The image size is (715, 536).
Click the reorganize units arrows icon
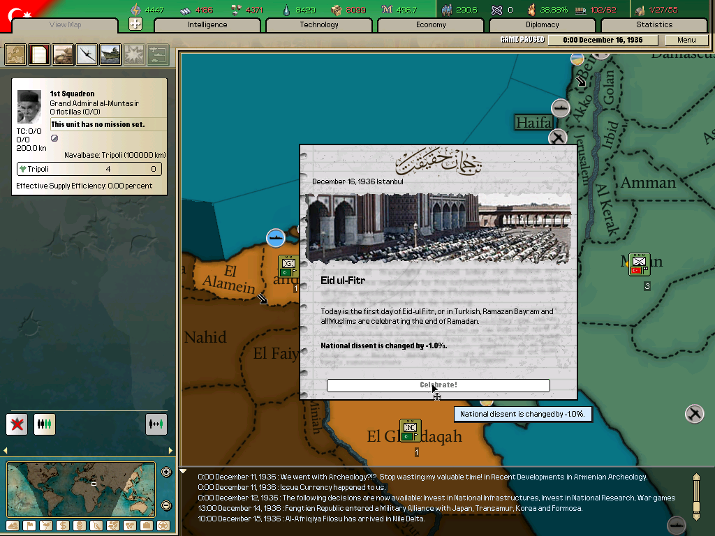(156, 424)
